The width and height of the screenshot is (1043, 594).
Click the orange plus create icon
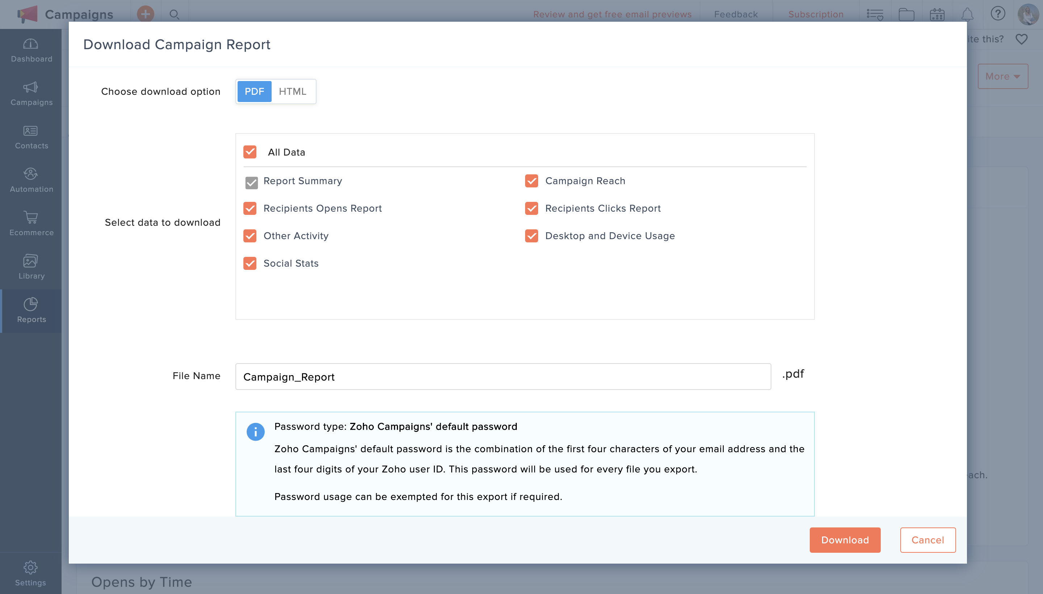tap(145, 14)
